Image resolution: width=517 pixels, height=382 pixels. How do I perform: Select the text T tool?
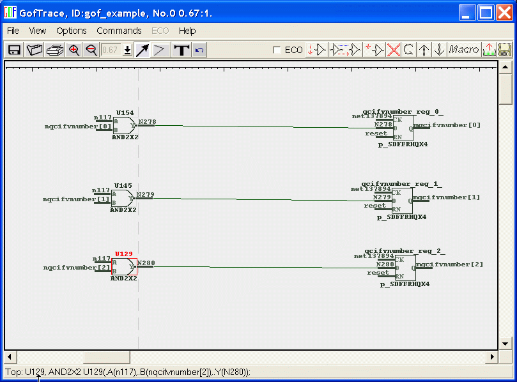point(181,50)
